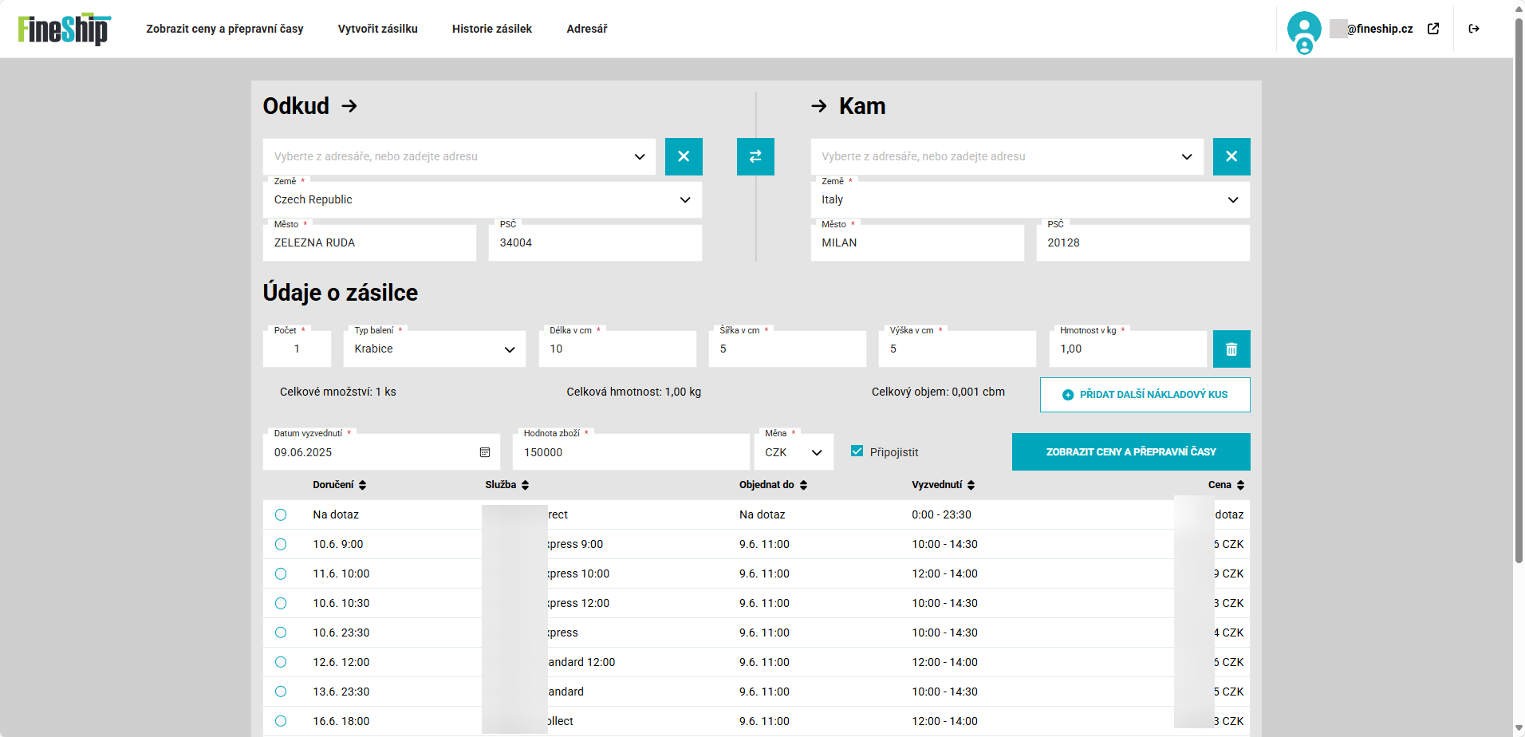The height and width of the screenshot is (737, 1525).
Task: Toggle the Připojistit insurance checkbox
Action: [x=857, y=451]
